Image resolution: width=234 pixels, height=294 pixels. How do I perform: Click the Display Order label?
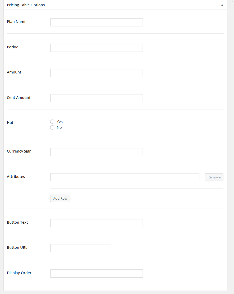coord(19,273)
